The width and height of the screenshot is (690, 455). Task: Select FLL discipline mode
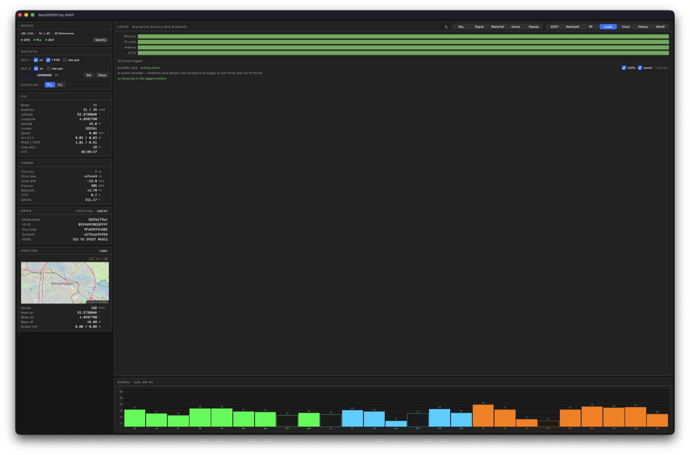(60, 85)
